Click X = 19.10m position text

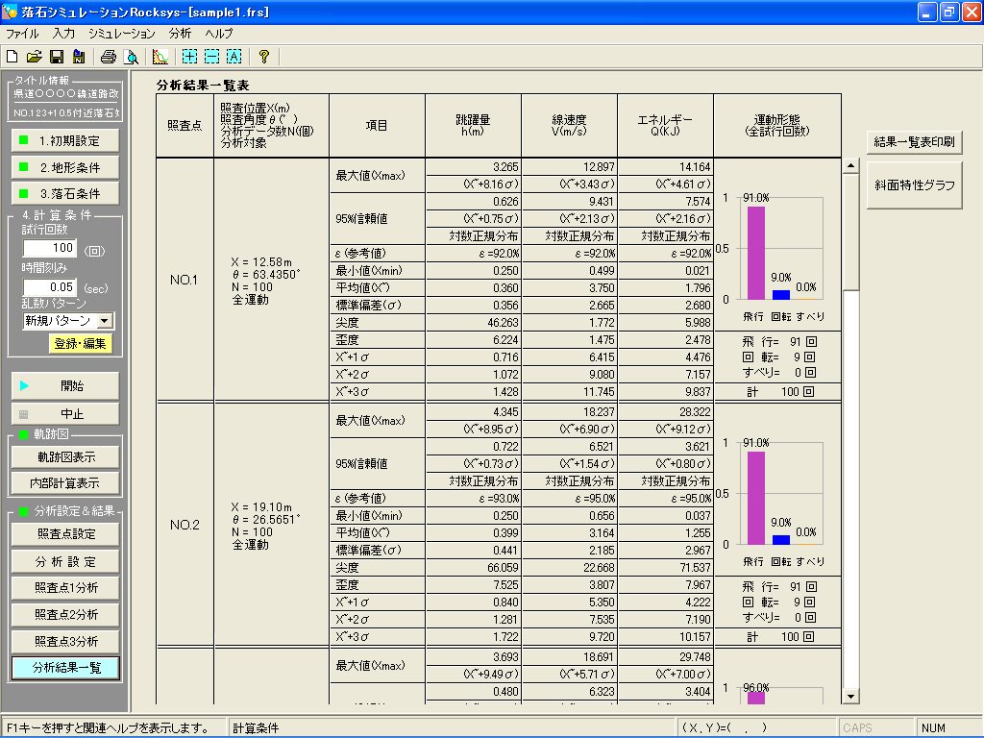[x=261, y=507]
